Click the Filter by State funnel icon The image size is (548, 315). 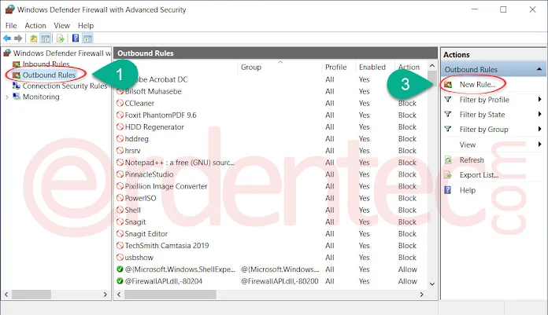point(448,115)
